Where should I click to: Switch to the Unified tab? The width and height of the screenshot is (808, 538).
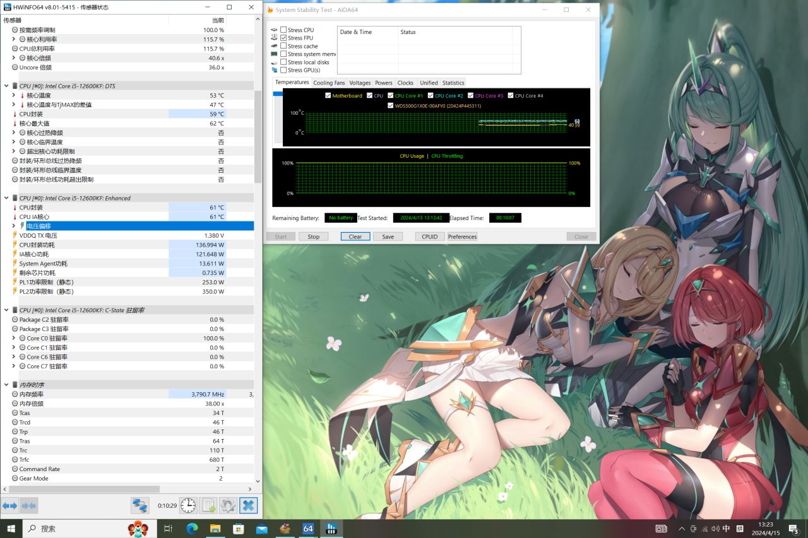pyautogui.click(x=429, y=83)
